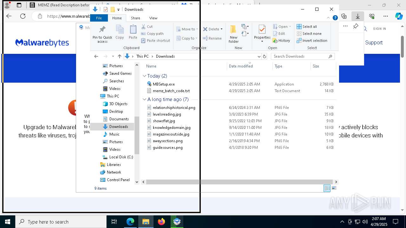
Task: Click SIGN IN on Malwarebytes page
Action: click(x=379, y=28)
